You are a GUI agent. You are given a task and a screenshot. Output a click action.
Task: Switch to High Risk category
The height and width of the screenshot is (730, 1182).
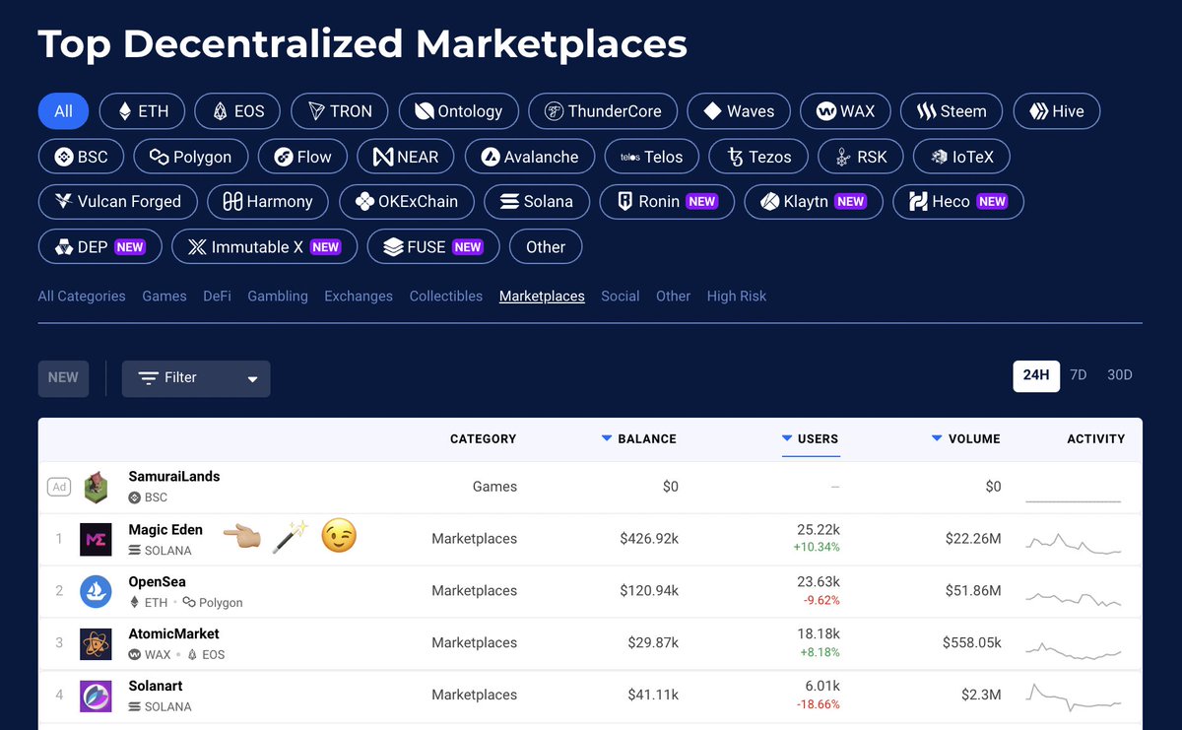pyautogui.click(x=737, y=296)
